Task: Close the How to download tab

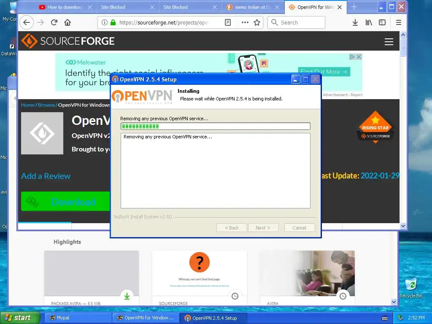Action: [x=90, y=7]
